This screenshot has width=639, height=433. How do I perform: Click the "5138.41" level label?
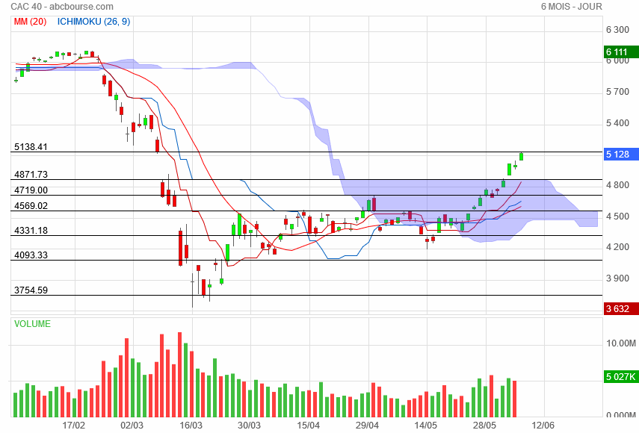[x=31, y=147]
